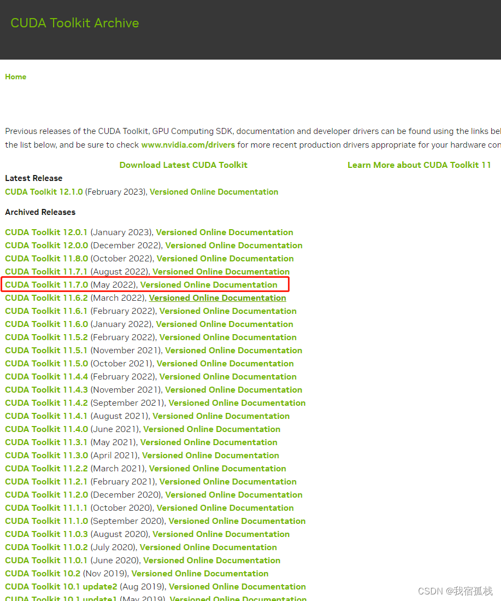501x601 pixels.
Task: Open CUDA Toolkit 12.1.0 latest release
Action: coord(44,191)
